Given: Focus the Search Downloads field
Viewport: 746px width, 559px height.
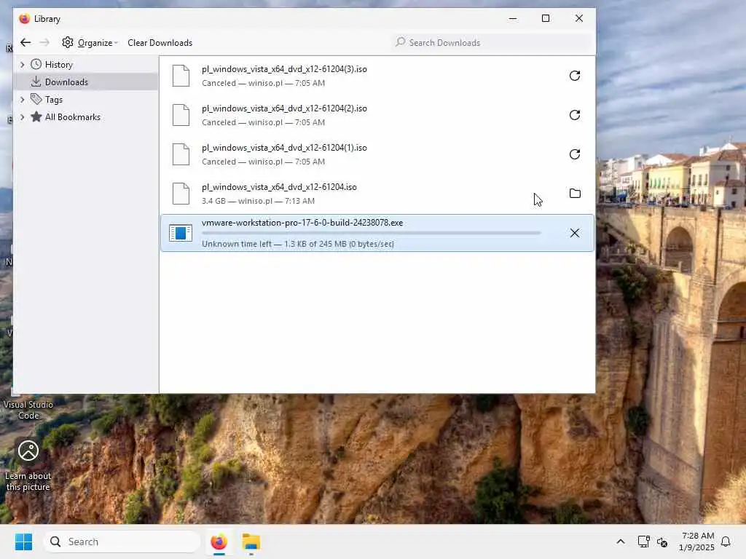Looking at the screenshot, I should (492, 43).
